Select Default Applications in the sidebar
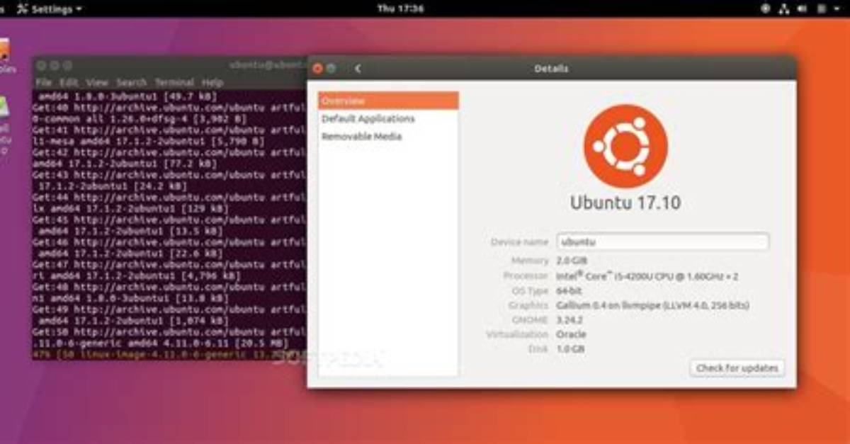The image size is (850, 444). [x=388, y=119]
